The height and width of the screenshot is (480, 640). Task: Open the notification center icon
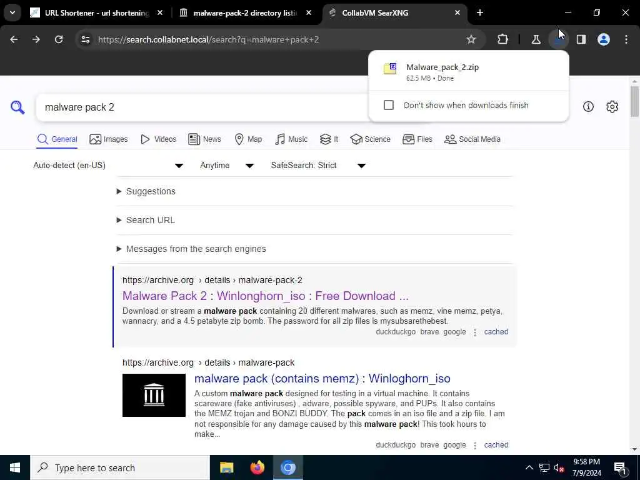point(621,467)
